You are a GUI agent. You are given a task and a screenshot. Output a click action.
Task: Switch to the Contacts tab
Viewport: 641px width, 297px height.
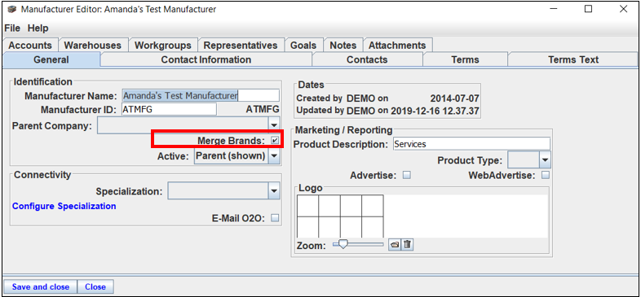point(367,59)
